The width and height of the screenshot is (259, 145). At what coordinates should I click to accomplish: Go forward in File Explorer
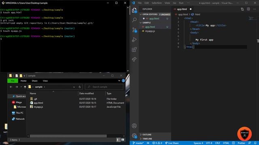coord(17,87)
